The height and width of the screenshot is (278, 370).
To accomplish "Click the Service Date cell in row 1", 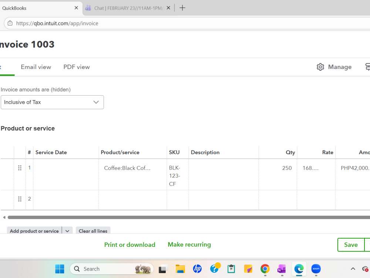I will coord(66,175).
